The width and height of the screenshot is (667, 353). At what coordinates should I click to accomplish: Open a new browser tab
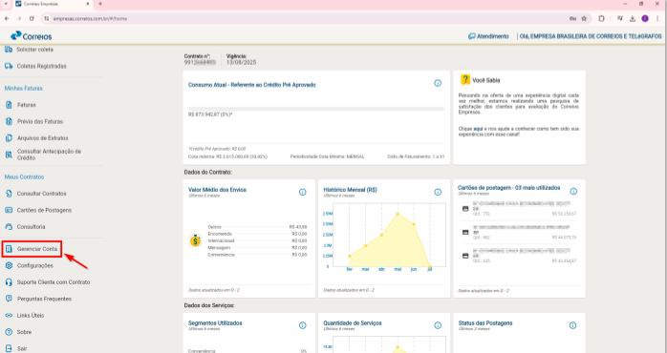[100, 4]
